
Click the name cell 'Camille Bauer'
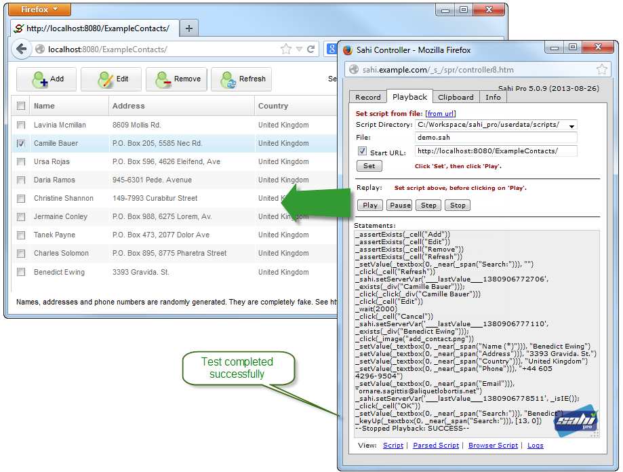coord(56,143)
